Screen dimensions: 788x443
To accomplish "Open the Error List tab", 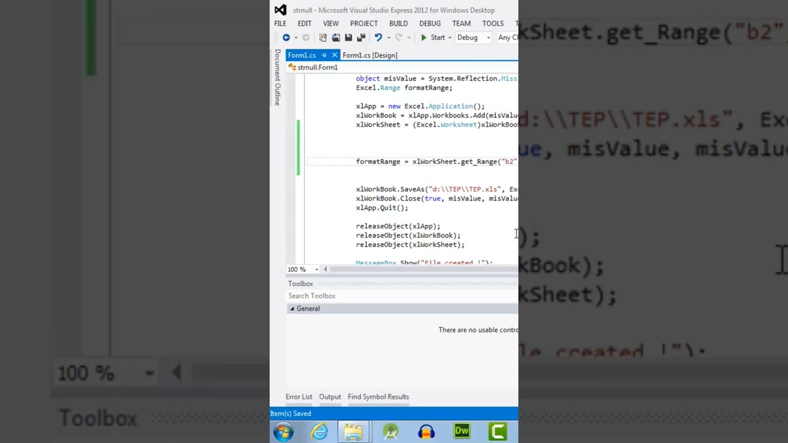I will 299,397.
